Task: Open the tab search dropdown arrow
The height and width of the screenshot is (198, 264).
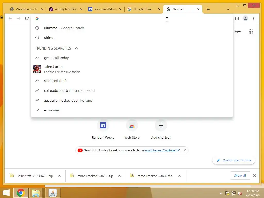Action: pos(228,9)
